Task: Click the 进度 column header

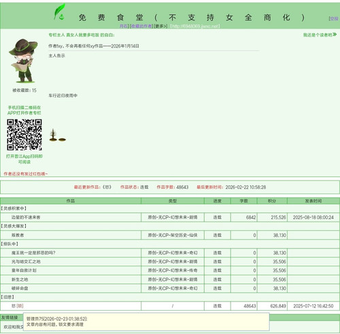Action: [218, 201]
